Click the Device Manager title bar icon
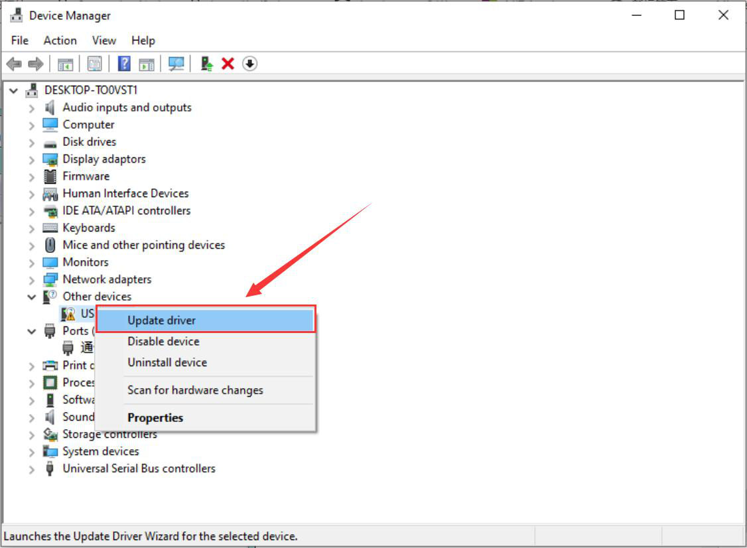 click(16, 15)
